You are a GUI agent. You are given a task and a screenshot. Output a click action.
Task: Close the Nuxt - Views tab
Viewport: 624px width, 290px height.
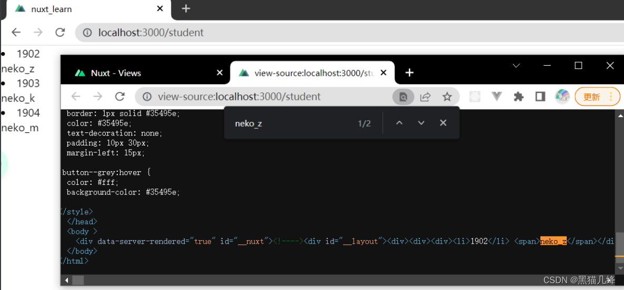(219, 72)
